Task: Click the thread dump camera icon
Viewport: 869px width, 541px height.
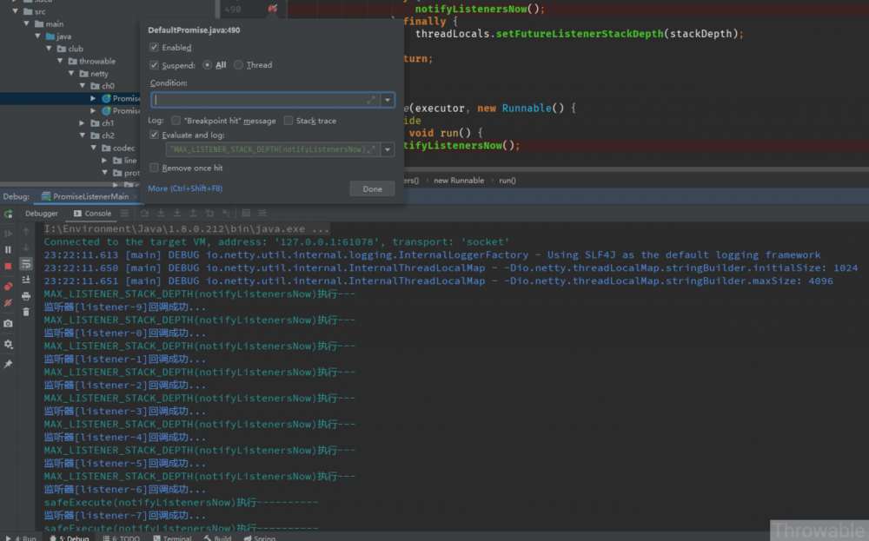Action: 8,324
